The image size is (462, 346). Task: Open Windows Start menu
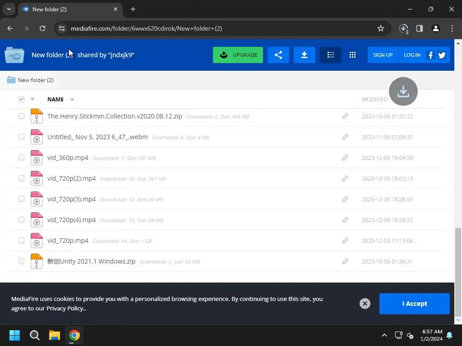pyautogui.click(x=14, y=335)
